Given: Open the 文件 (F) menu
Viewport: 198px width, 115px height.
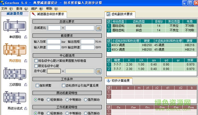Looking at the screenshot, I should click(7, 9).
